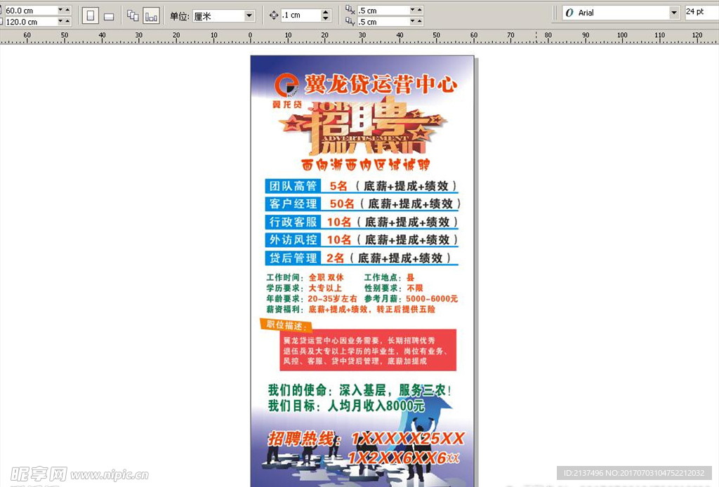Click the duplicate distance Y icon
Image resolution: width=719 pixels, height=487 pixels.
point(350,21)
